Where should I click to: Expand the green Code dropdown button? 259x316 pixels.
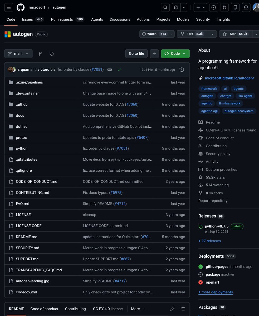(x=175, y=53)
